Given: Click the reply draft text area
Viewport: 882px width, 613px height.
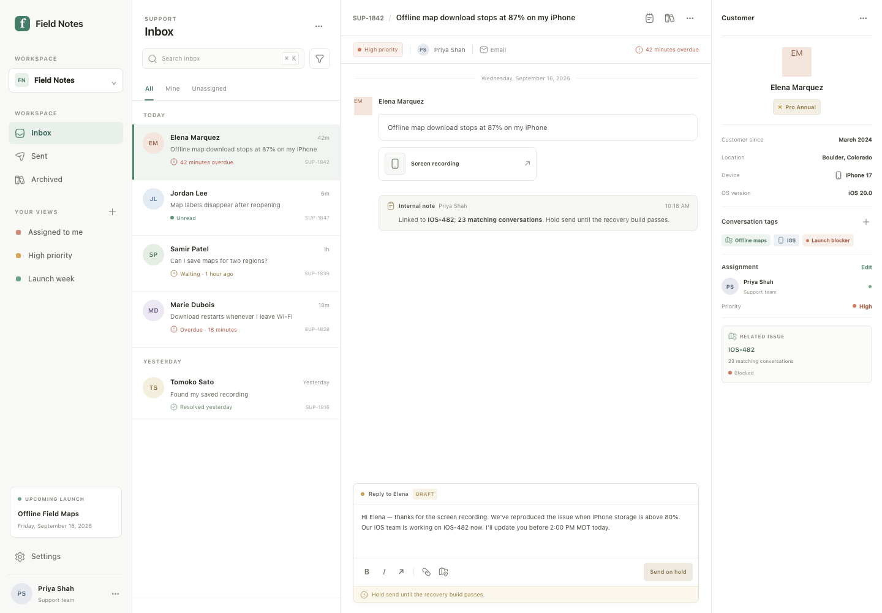Looking at the screenshot, I should [526, 531].
